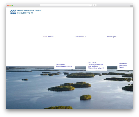The height and width of the screenshot is (117, 139).
Task: Maximize the window with the green button
Action: click(12, 6)
